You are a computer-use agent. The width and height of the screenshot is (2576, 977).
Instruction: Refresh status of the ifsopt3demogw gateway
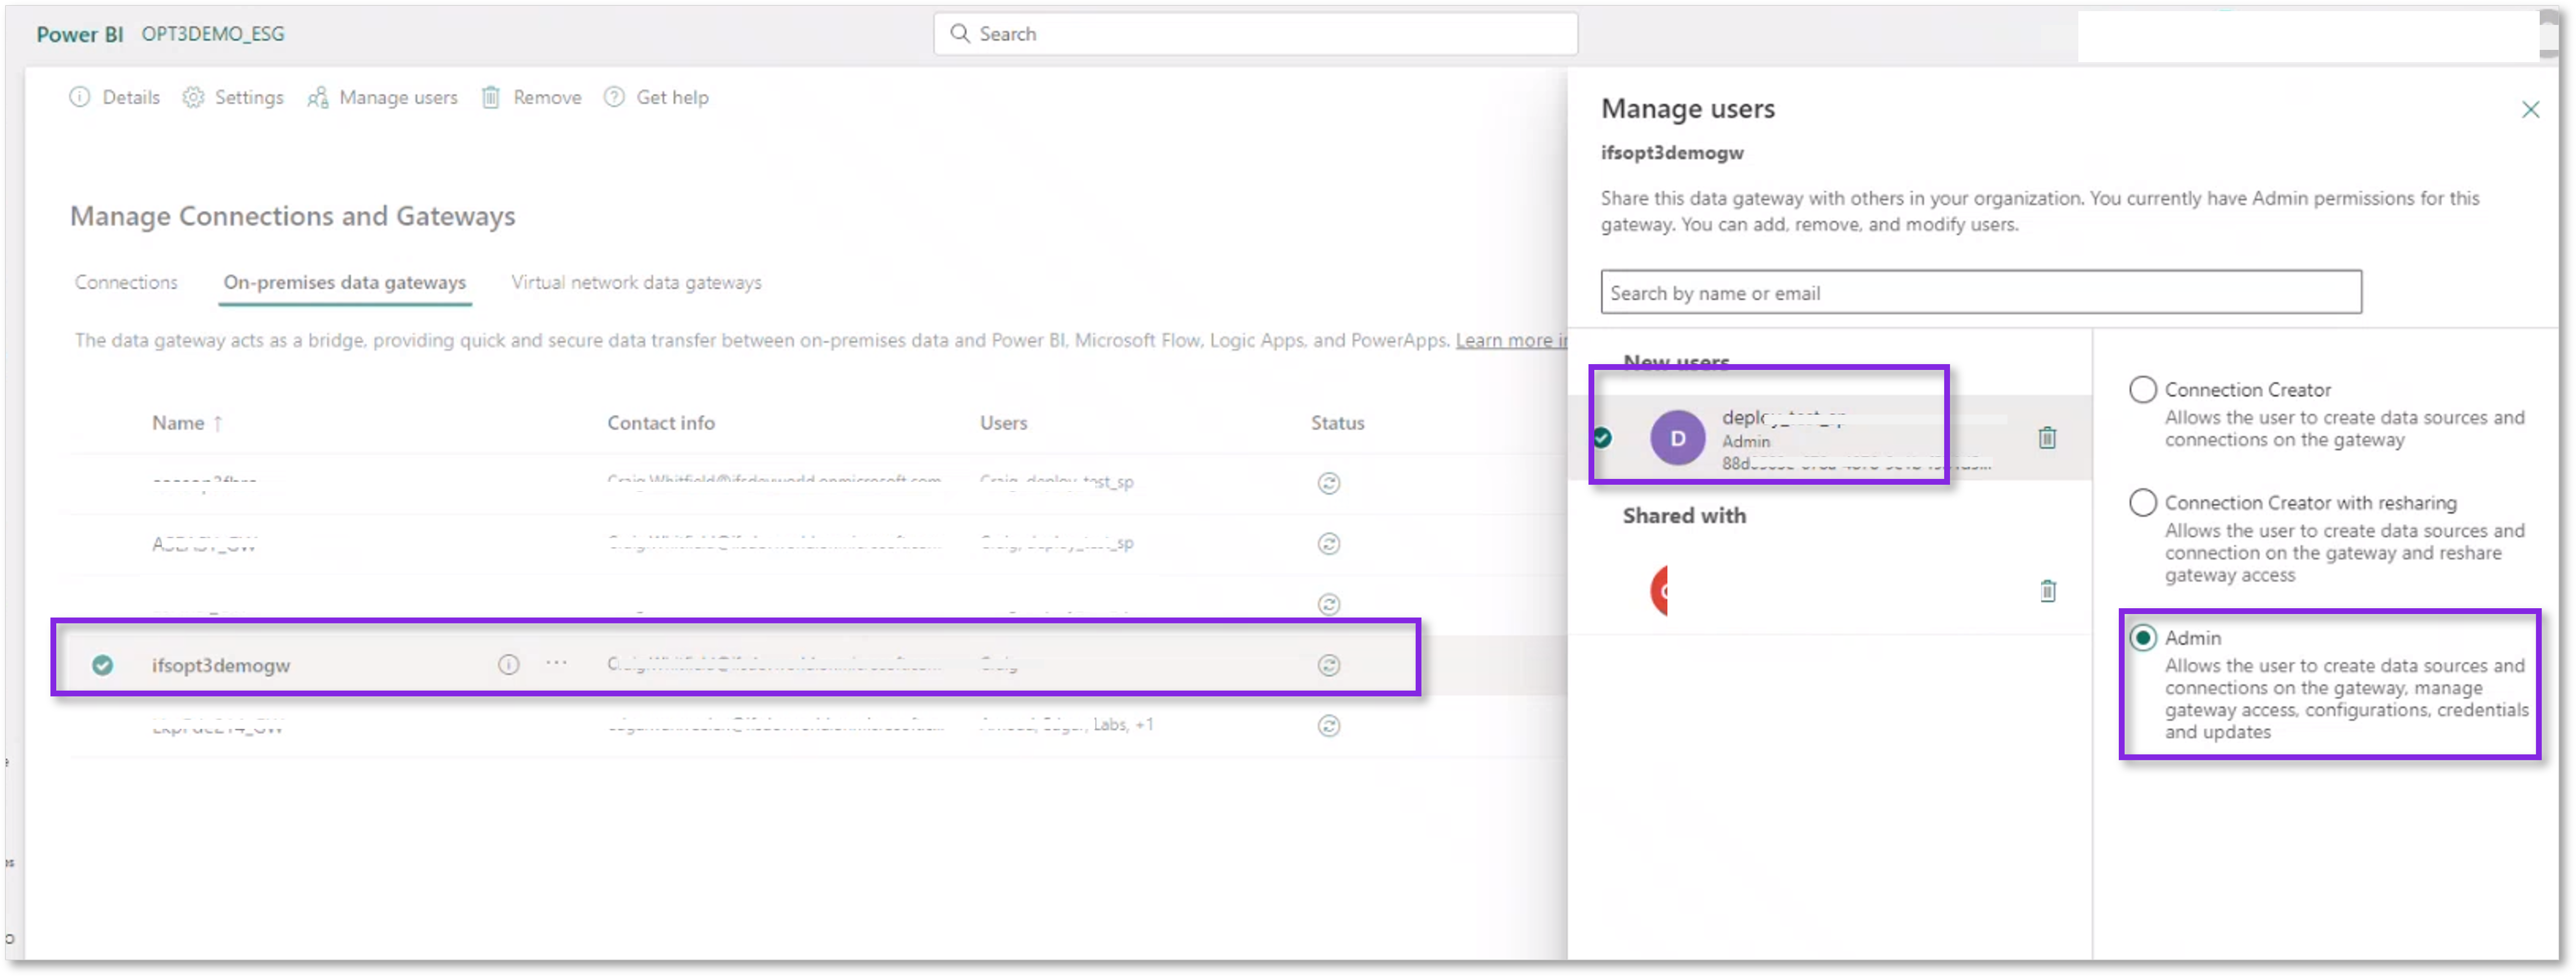point(1328,665)
